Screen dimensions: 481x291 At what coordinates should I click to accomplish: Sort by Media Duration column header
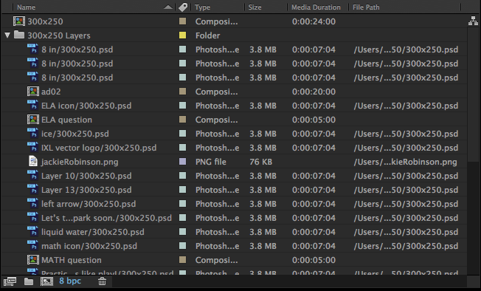pyautogui.click(x=316, y=7)
